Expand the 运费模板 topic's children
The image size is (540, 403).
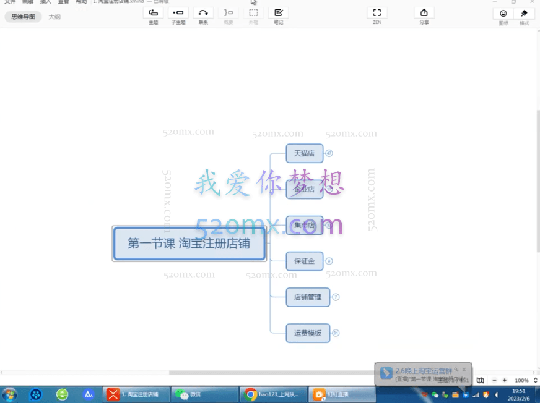336,333
